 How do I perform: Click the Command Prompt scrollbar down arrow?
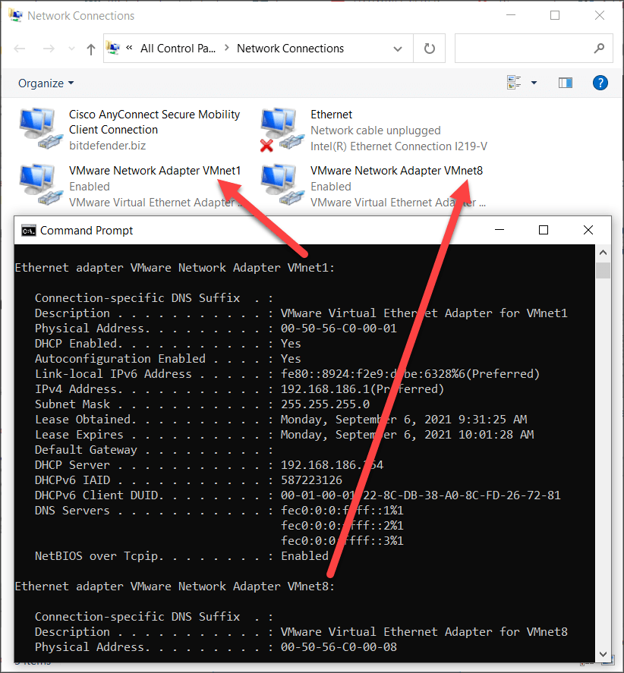click(x=603, y=654)
